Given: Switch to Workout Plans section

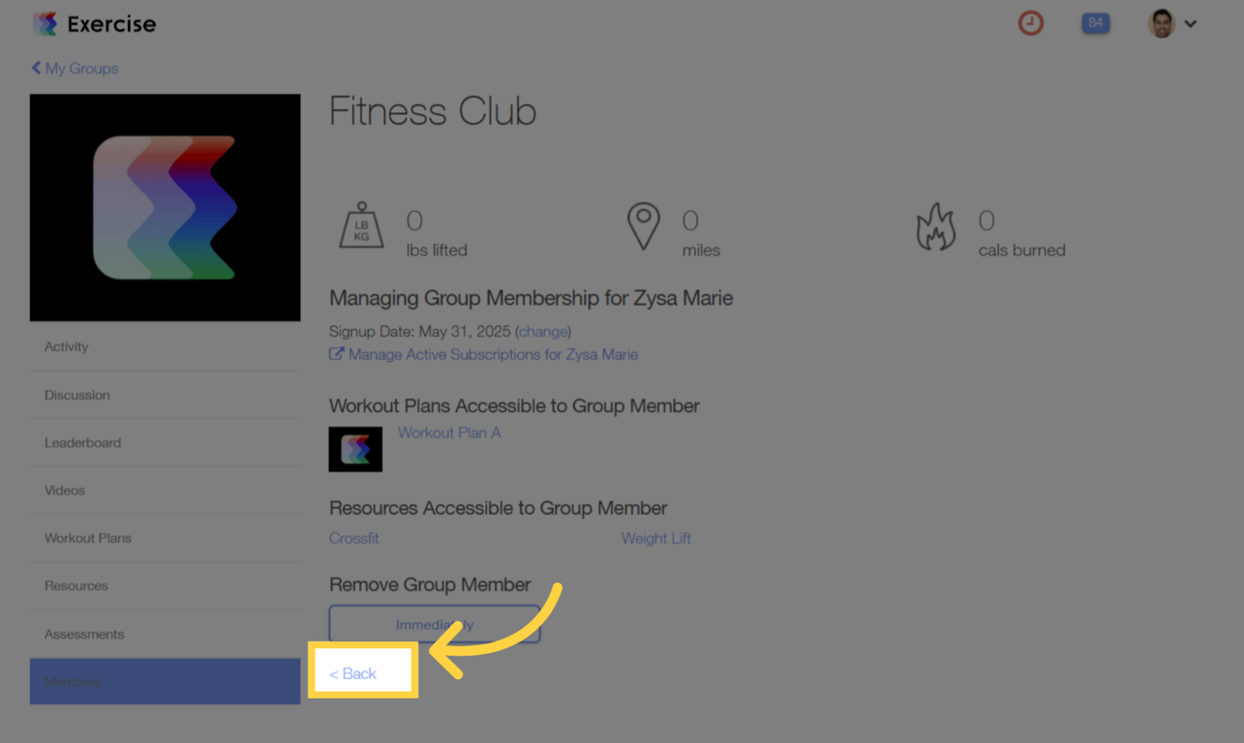Looking at the screenshot, I should pyautogui.click(x=87, y=538).
